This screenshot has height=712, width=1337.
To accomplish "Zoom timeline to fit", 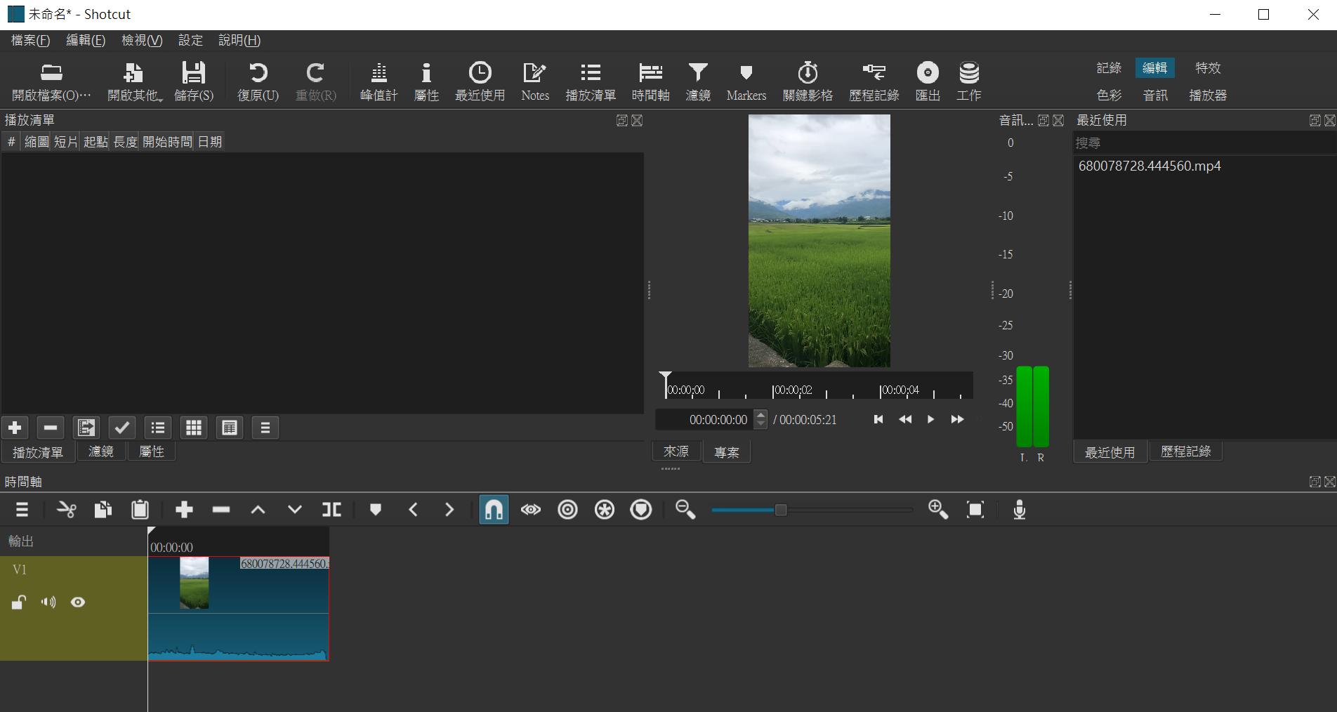I will pyautogui.click(x=975, y=510).
